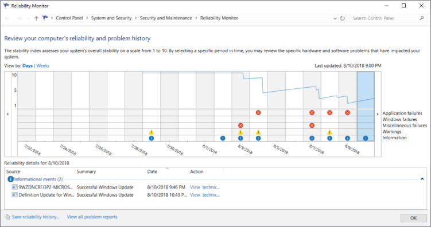
Task: Click Save reliability history link
Action: pyautogui.click(x=36, y=217)
